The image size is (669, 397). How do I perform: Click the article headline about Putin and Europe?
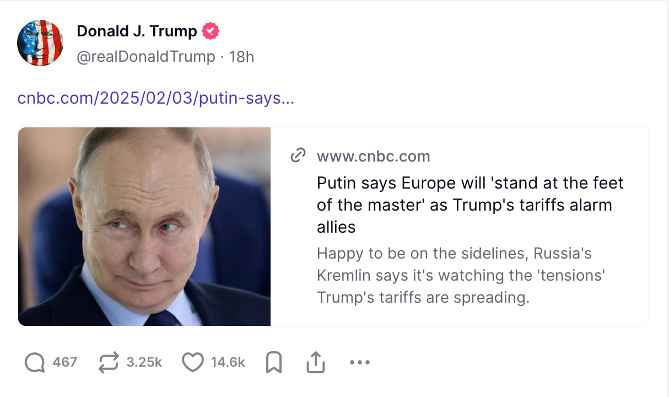click(x=470, y=205)
